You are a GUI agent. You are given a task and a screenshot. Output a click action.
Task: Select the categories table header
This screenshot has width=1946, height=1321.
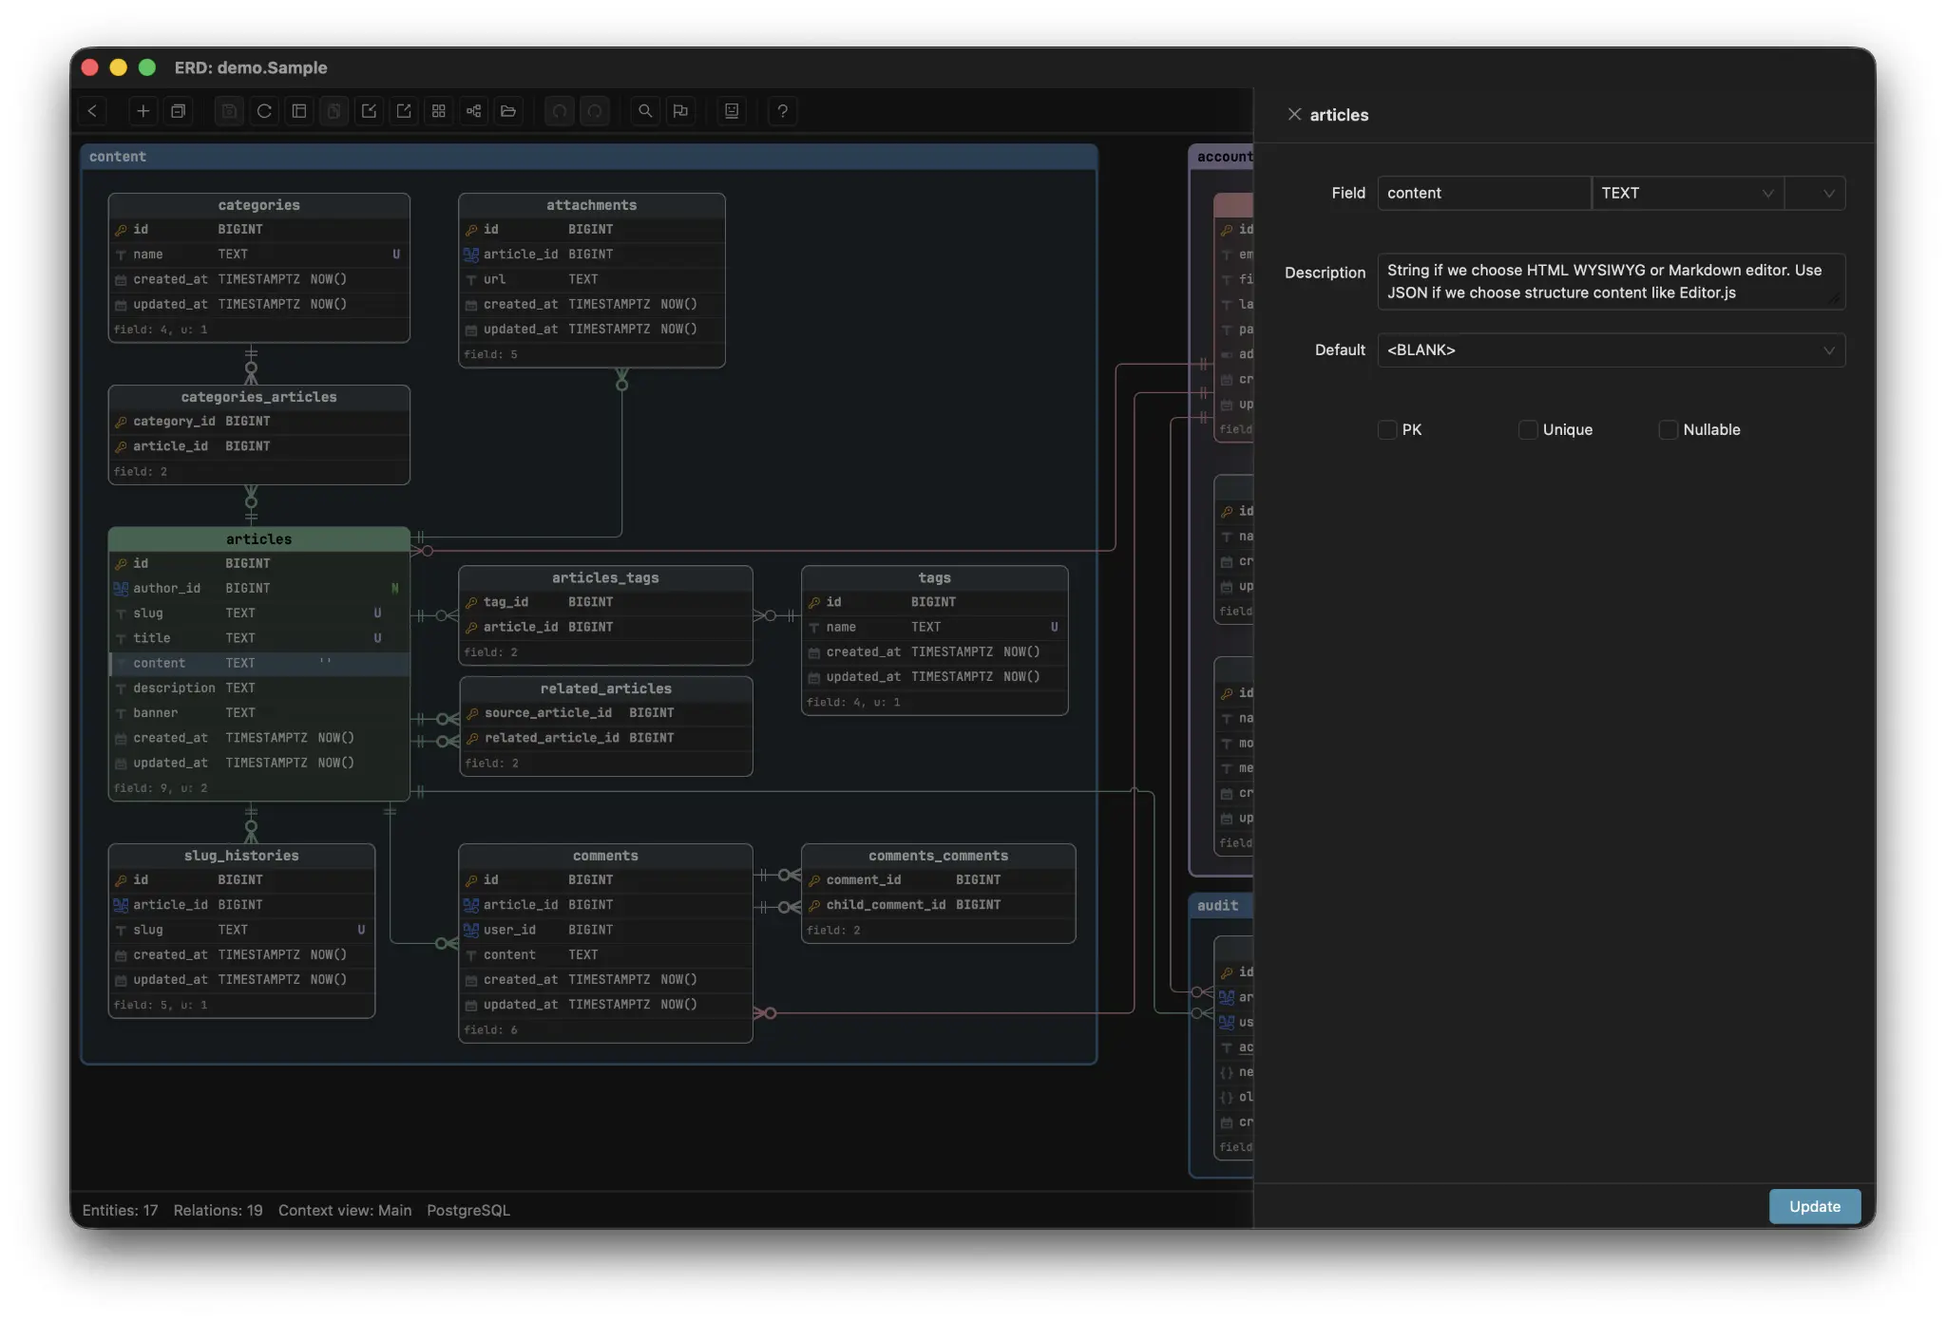[259, 205]
